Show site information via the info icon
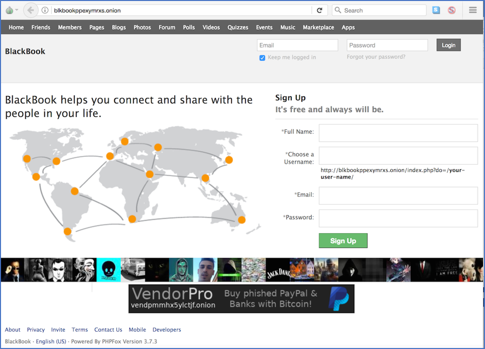This screenshot has width=485, height=349. pos(45,10)
